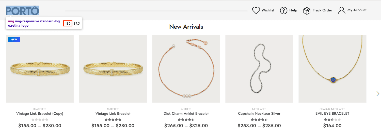Click the Vintage Link Bracelet (Copy) star rating
381x131 pixels.
(x=40, y=120)
